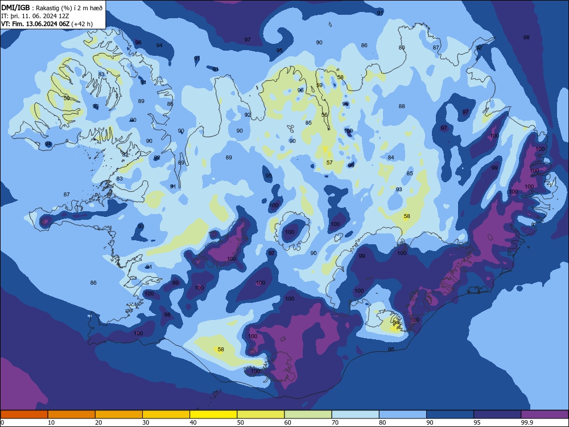Click the 'VT: Fim. 13.06.2024 06Z (+42 h)' line
Image resolution: width=569 pixels, height=427 pixels.
[x=47, y=24]
